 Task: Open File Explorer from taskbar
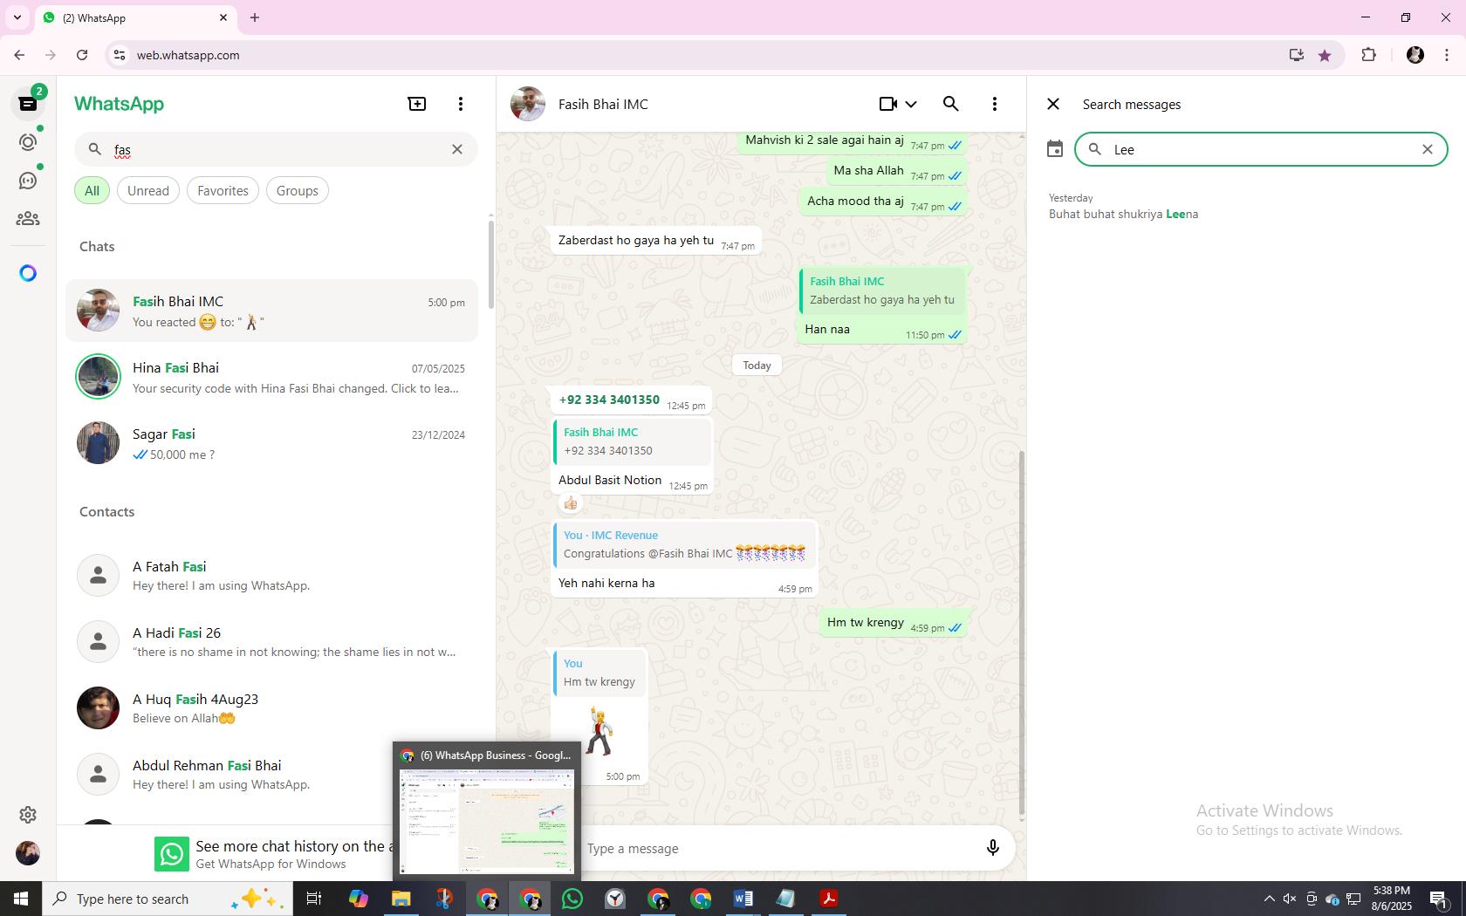pos(401,899)
